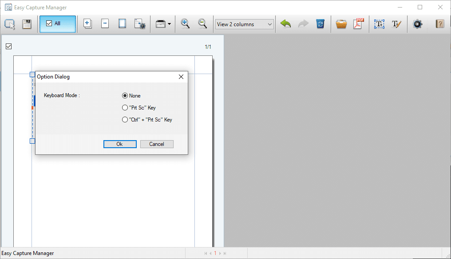Go to first page navigation arrow
451x259 pixels.
point(206,253)
